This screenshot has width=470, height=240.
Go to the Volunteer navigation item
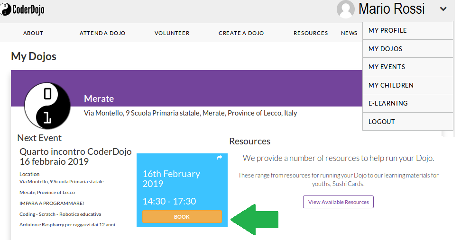[172, 33]
